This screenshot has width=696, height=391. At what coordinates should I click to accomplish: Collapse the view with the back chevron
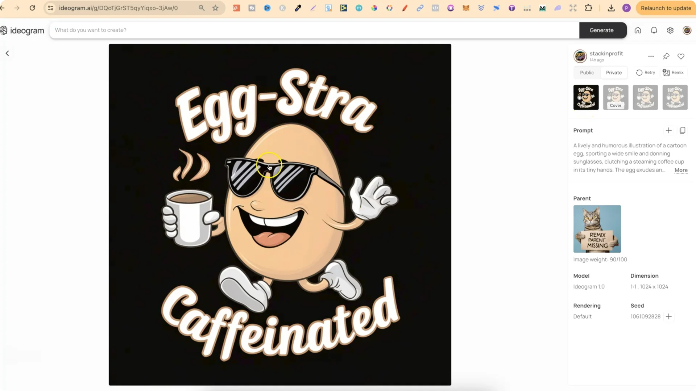point(7,53)
